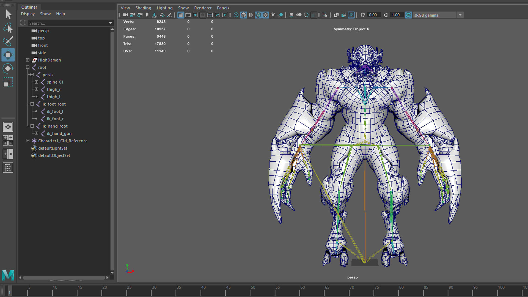Open the viewport Lighting menu
Screen dimensions: 528x297
coord(164,8)
